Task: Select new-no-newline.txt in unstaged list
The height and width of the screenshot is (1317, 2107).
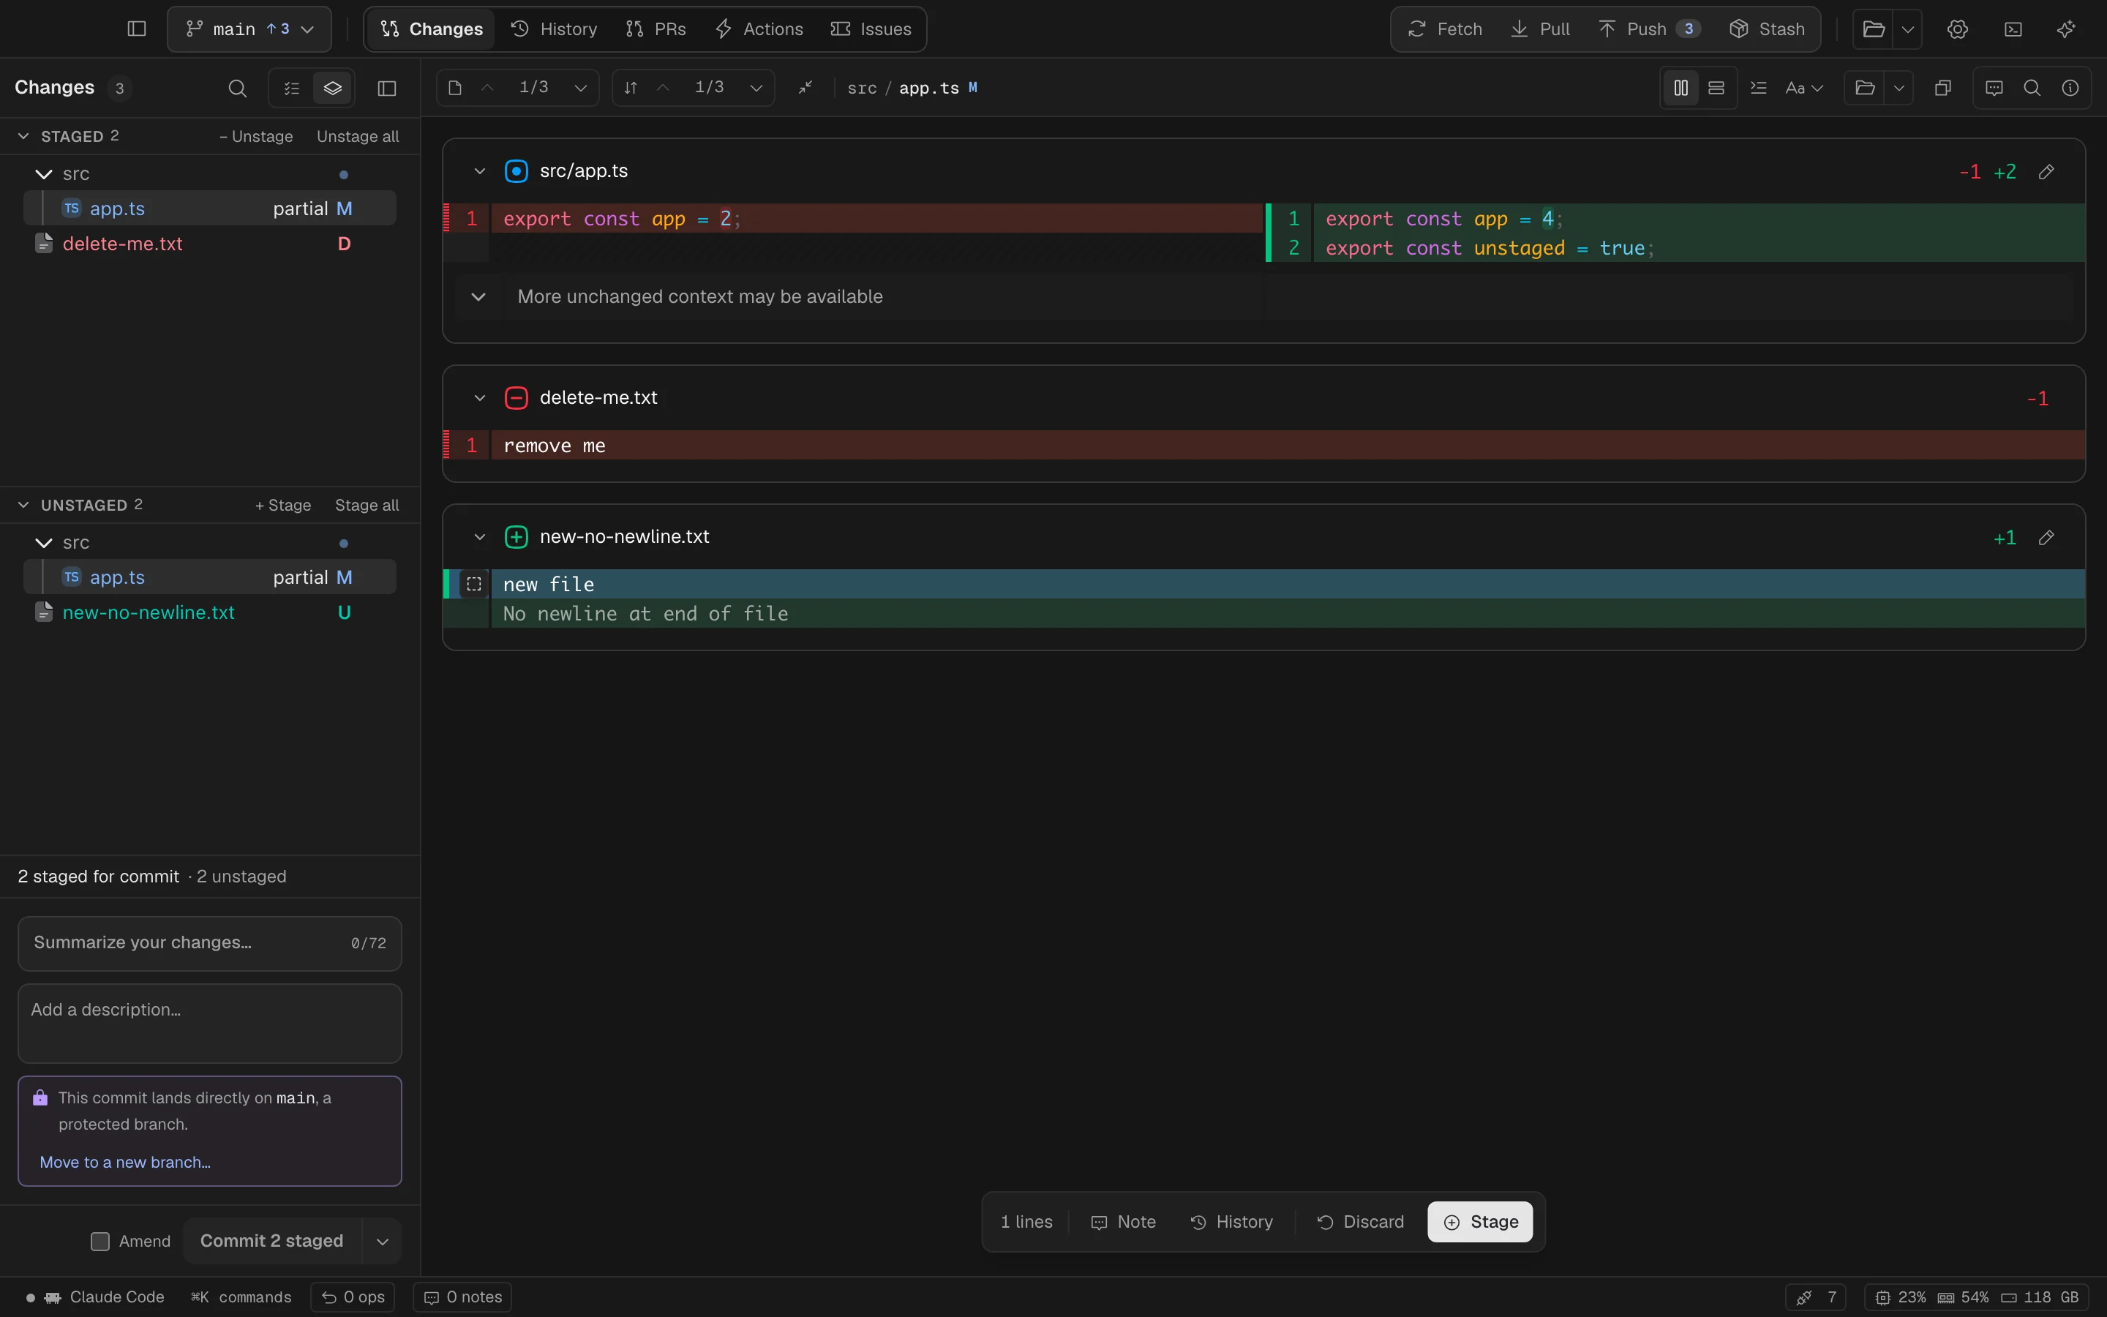Action: coord(210,612)
